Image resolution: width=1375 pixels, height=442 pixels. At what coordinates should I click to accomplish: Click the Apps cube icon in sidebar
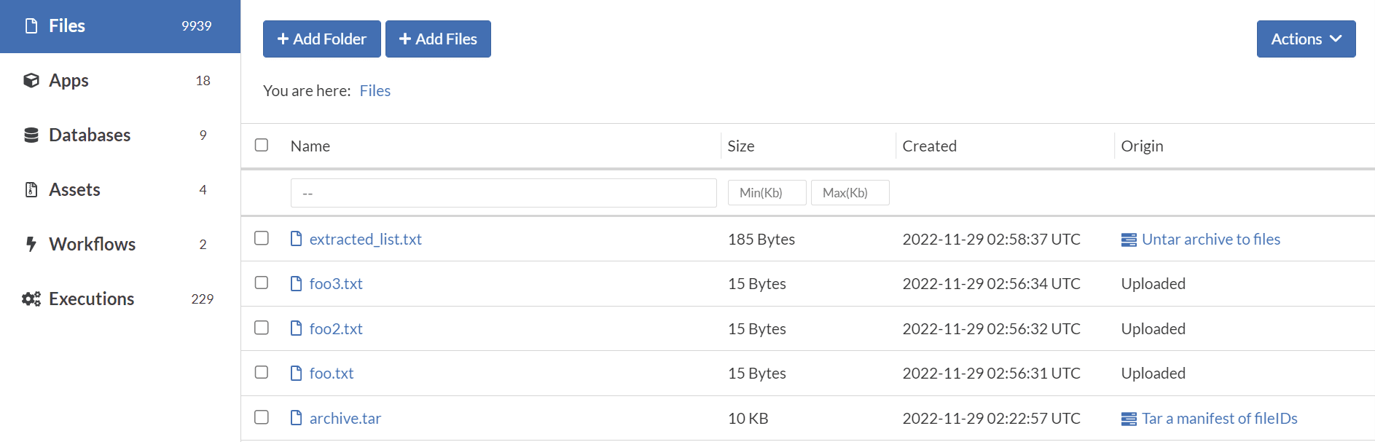pos(31,80)
